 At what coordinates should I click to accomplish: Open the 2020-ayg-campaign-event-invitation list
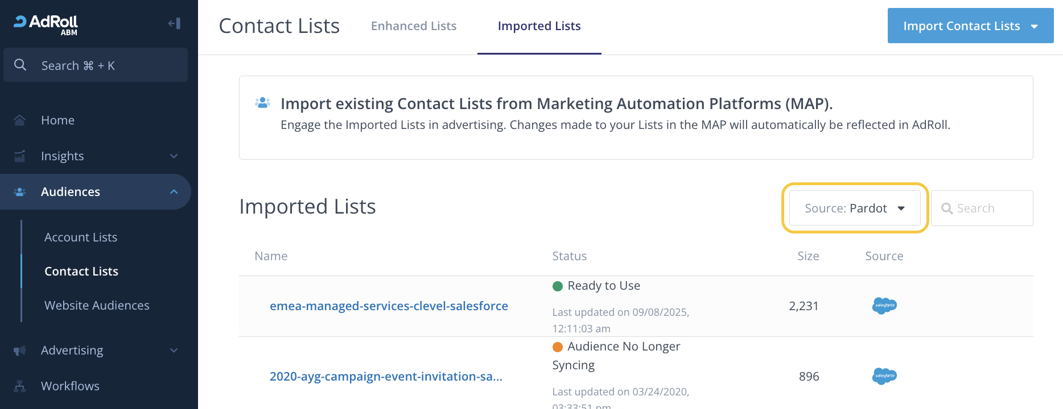coord(386,377)
